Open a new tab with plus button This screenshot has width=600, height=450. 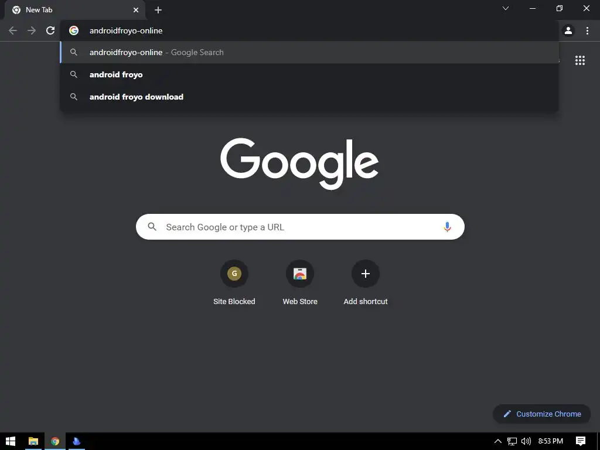(x=158, y=10)
